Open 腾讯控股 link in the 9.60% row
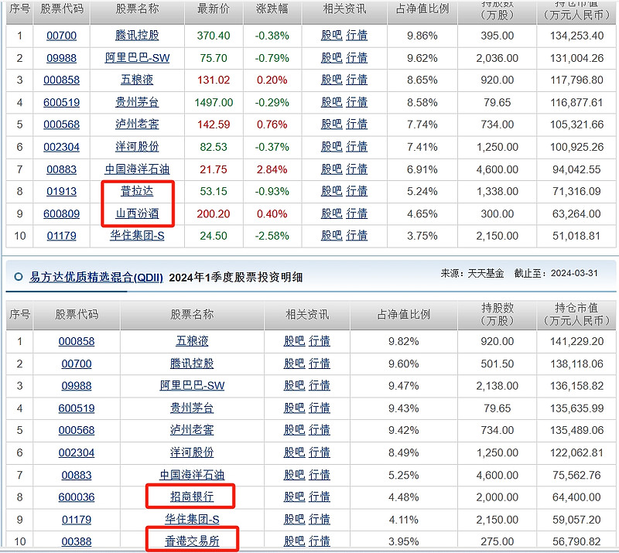Image resolution: width=619 pixels, height=553 pixels. point(192,364)
